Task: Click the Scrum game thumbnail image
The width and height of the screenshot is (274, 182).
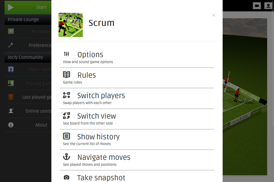Action: click(70, 25)
